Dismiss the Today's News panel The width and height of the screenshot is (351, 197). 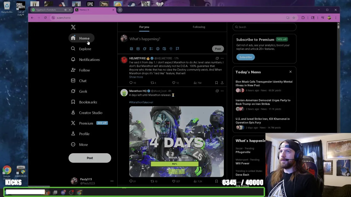tap(290, 72)
